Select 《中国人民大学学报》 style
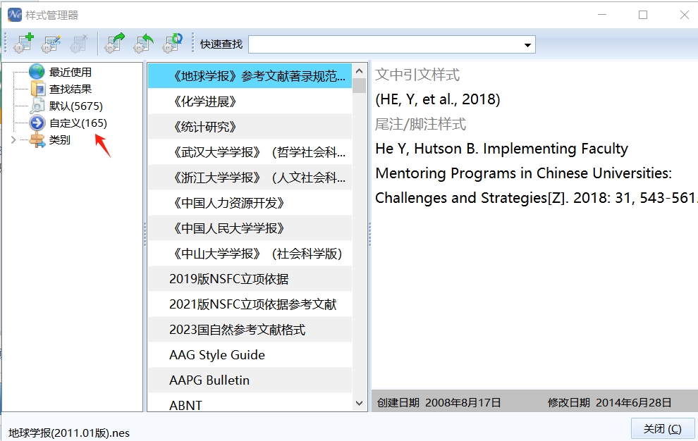The height and width of the screenshot is (441, 698). pos(250,228)
